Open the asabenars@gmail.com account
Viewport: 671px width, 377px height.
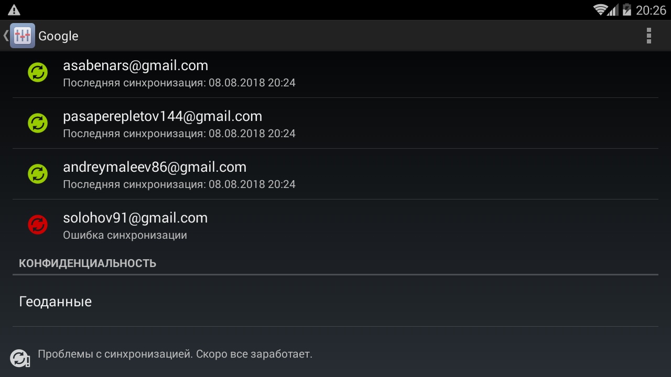[x=335, y=72]
